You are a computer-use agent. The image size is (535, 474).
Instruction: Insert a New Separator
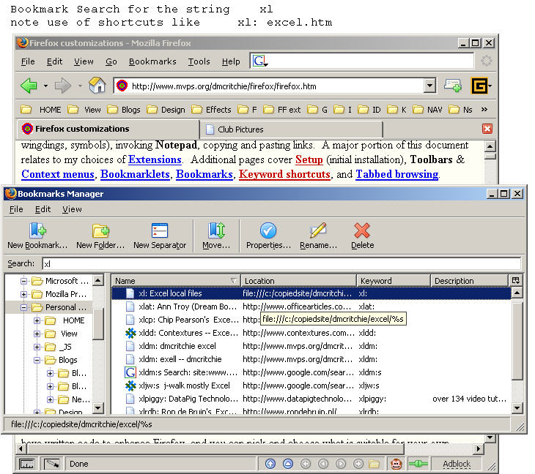(x=160, y=236)
